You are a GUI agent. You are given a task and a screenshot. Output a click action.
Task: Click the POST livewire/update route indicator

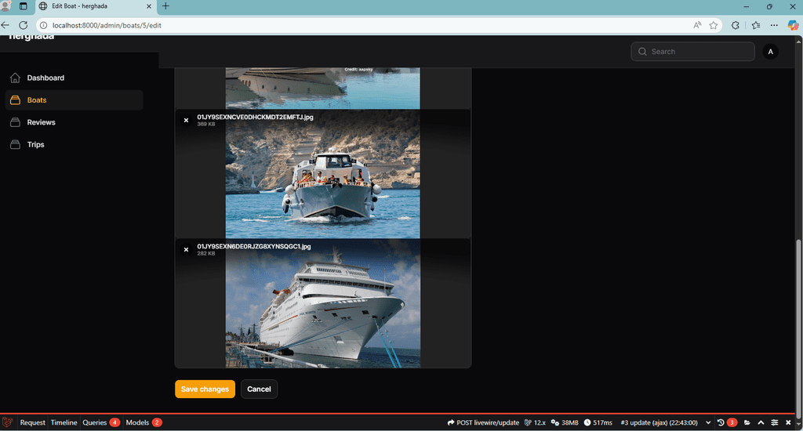pyautogui.click(x=483, y=423)
